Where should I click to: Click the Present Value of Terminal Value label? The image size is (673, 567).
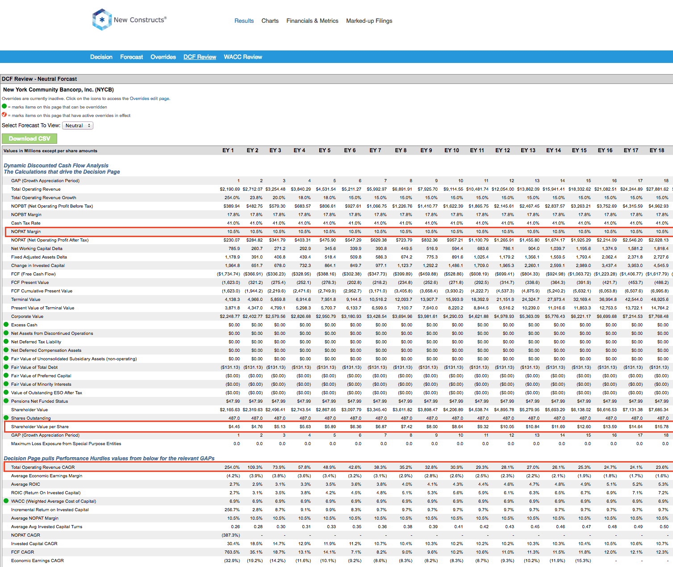click(43, 308)
